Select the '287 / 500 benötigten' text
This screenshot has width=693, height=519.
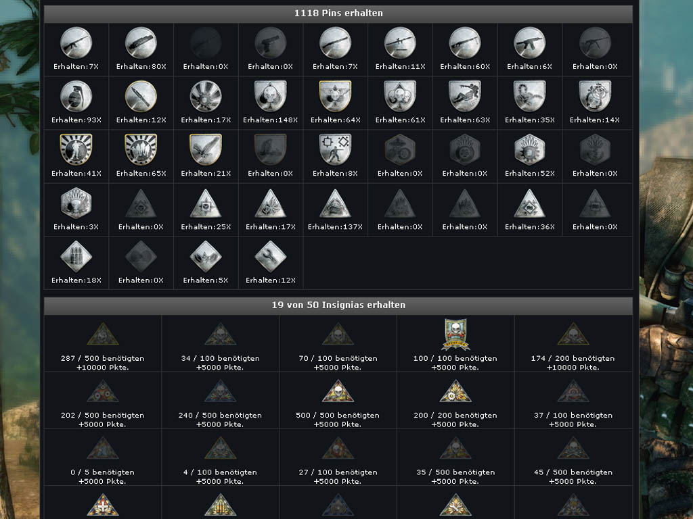(103, 358)
